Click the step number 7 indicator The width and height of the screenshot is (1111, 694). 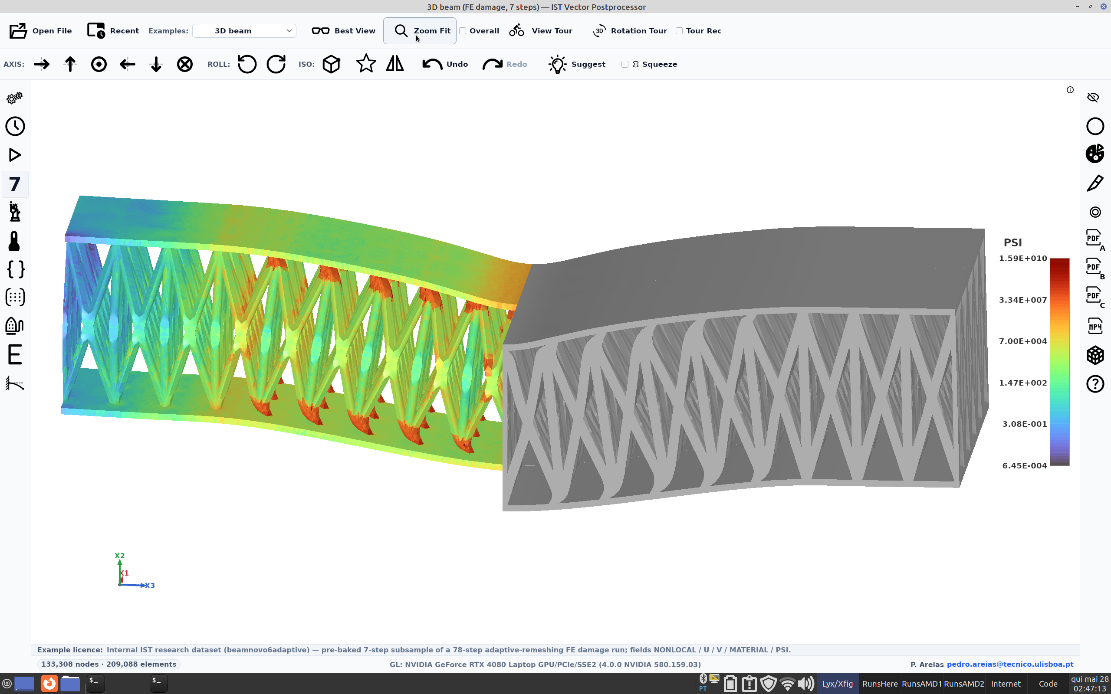coord(15,184)
